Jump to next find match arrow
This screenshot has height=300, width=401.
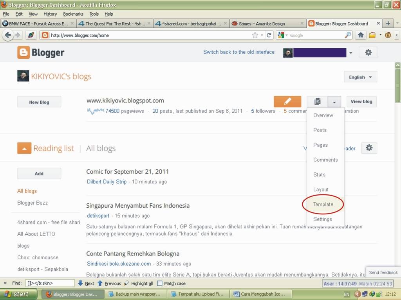click(x=86, y=283)
